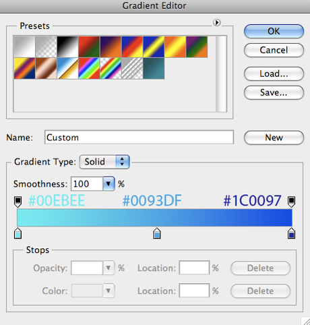Select the Transparent Rainbow preset
The width and height of the screenshot is (310, 325).
point(111,68)
